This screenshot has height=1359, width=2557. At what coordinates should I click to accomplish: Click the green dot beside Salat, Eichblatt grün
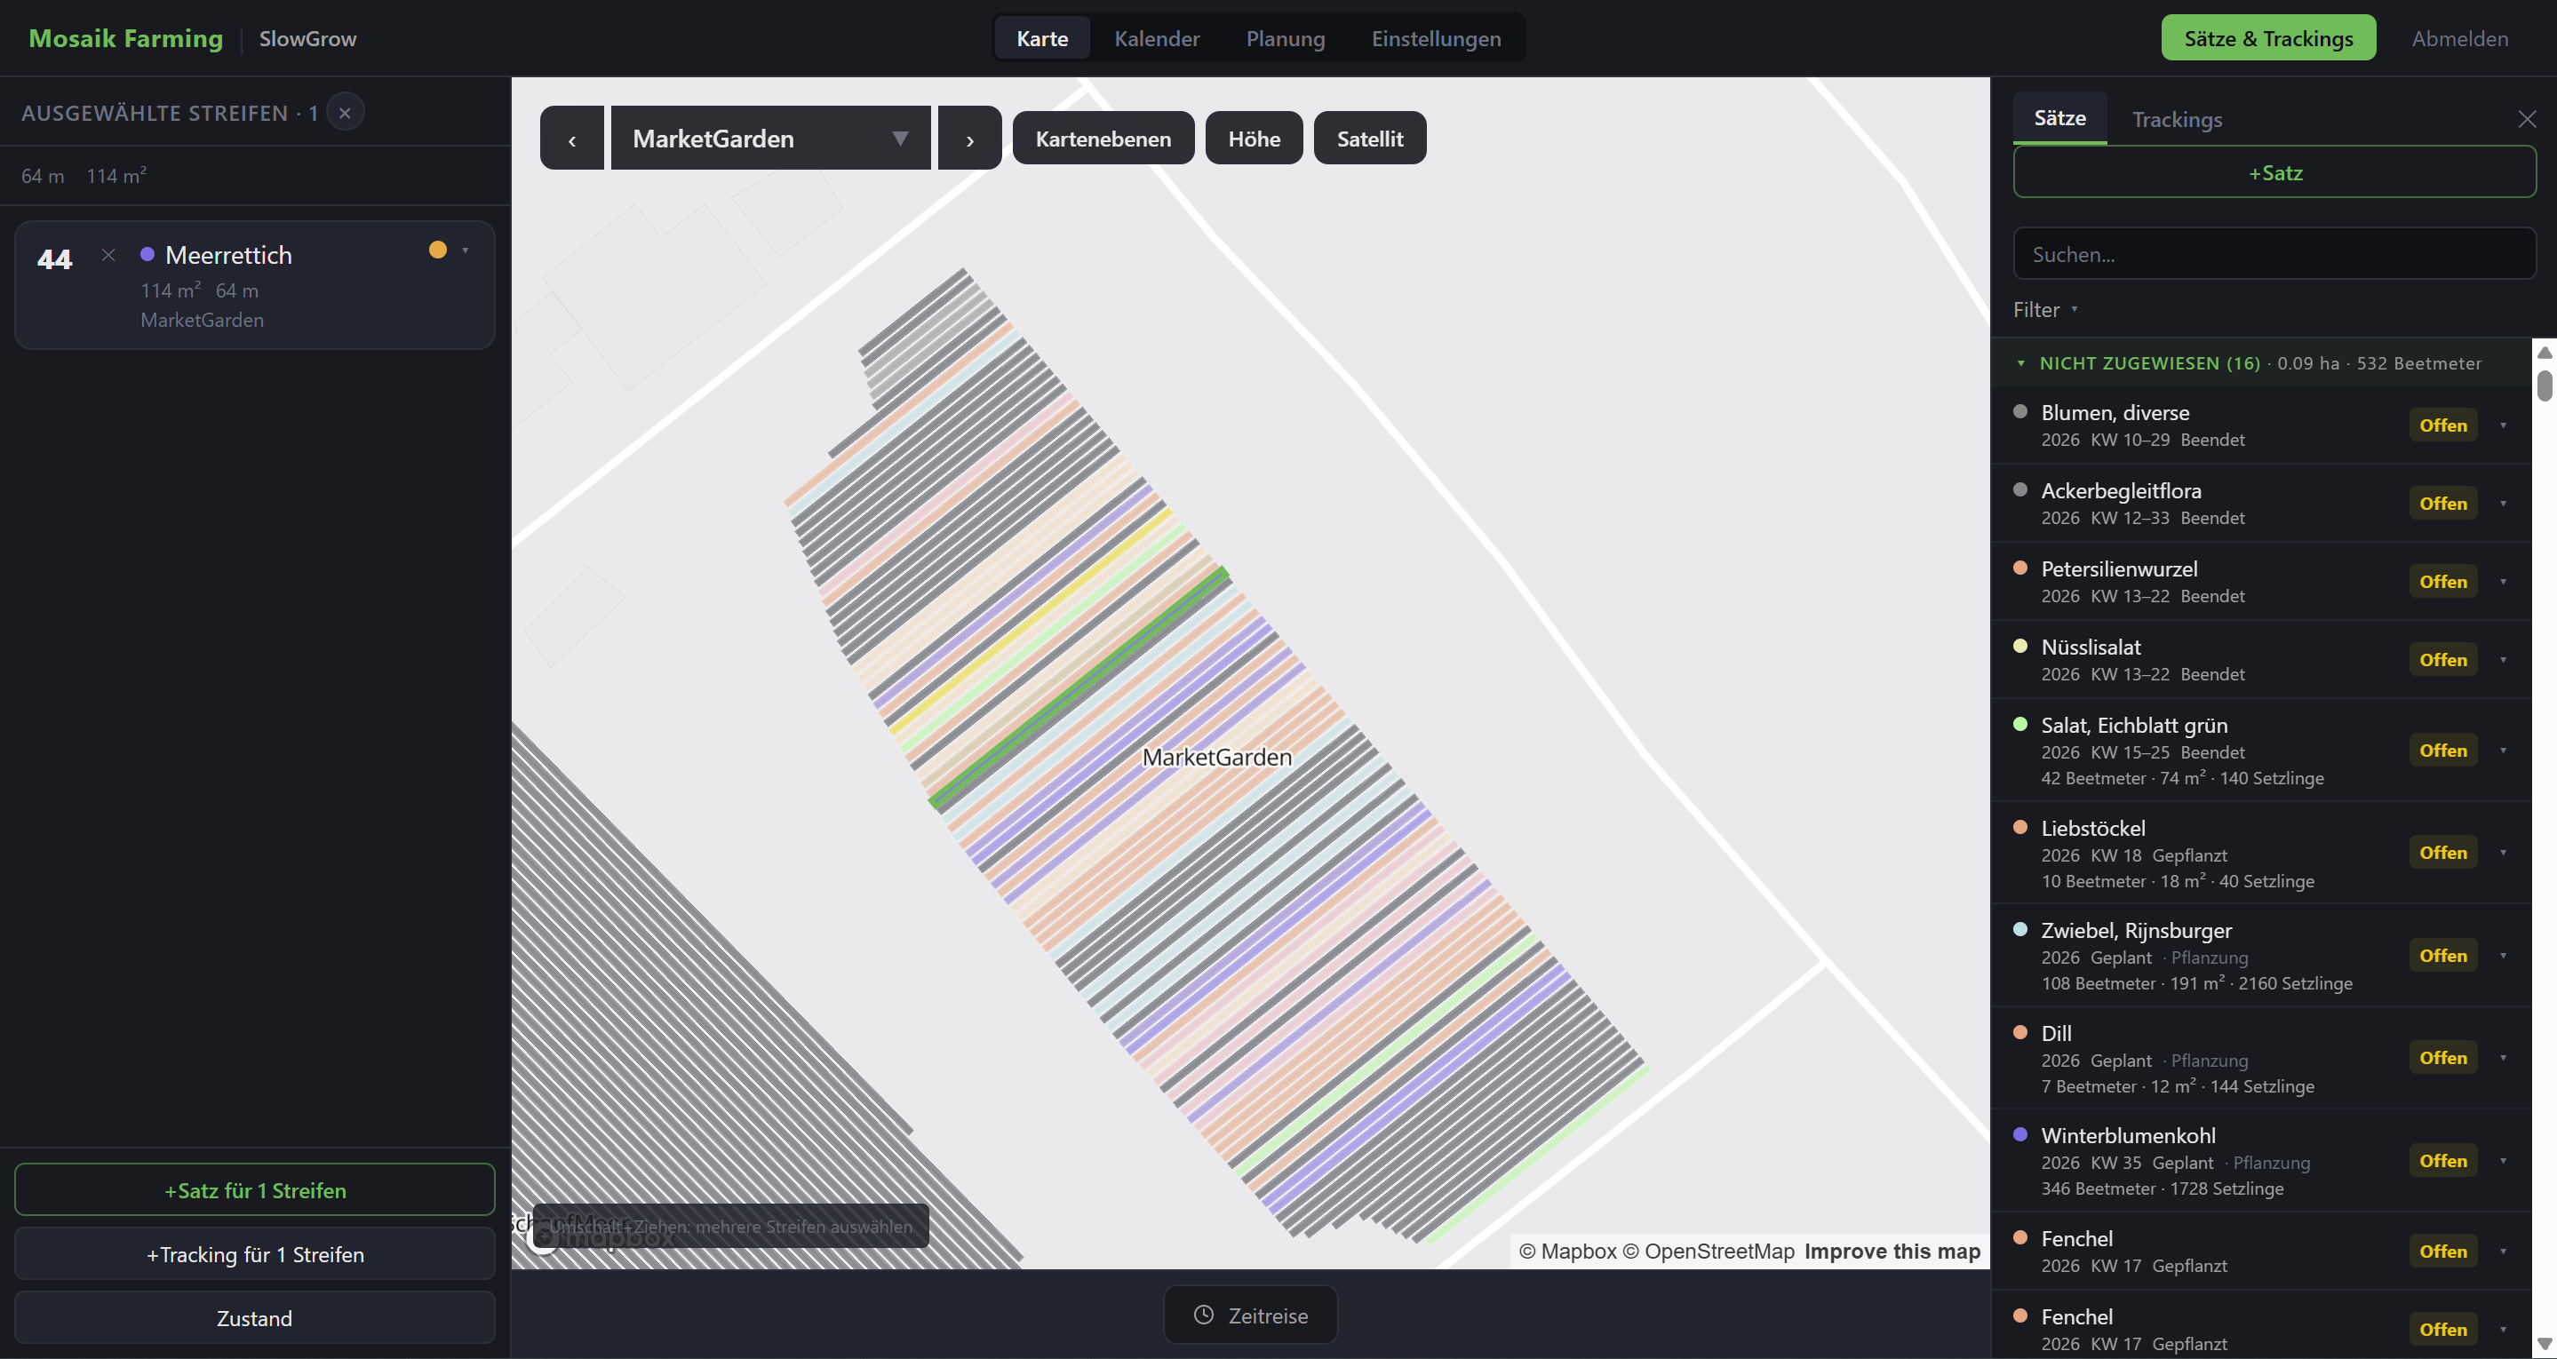tap(2020, 725)
